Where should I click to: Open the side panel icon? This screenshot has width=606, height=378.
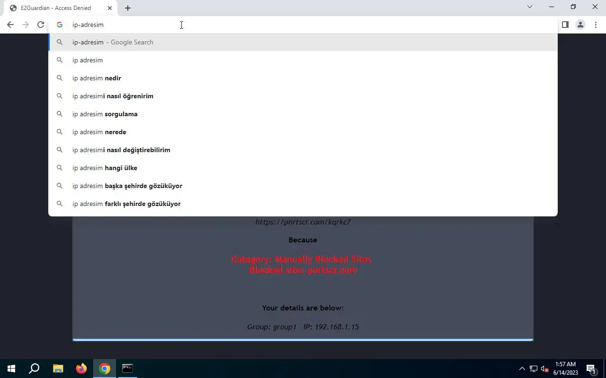click(565, 25)
